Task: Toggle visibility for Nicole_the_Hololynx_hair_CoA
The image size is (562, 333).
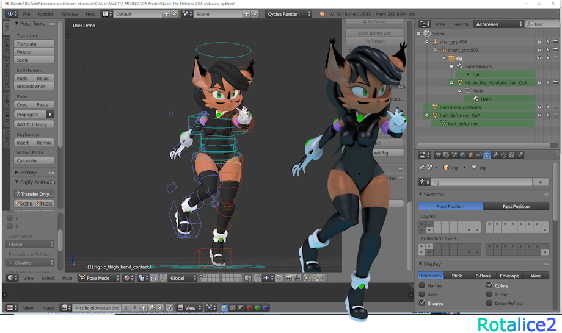Action: point(539,82)
